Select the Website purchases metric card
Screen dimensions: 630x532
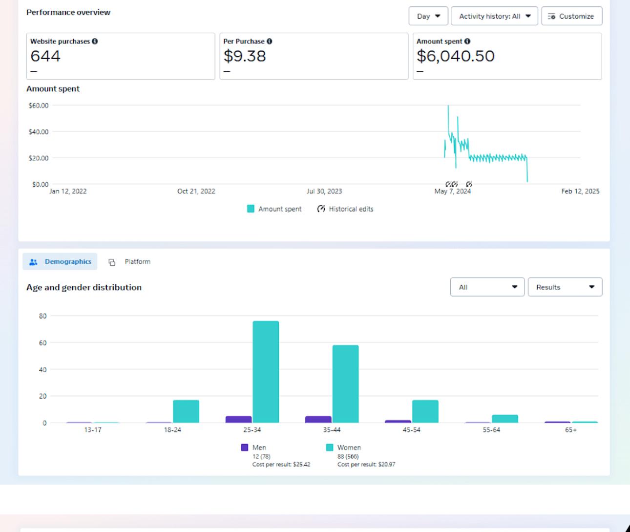tap(121, 56)
